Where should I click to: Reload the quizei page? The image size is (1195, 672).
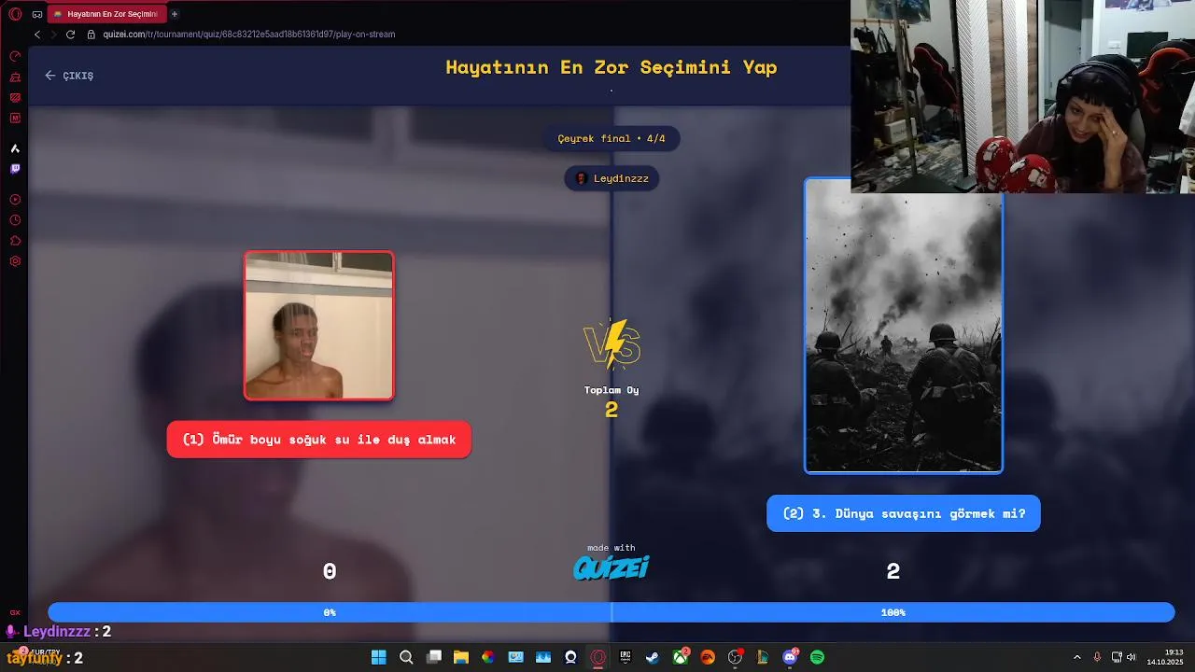pyautogui.click(x=70, y=35)
